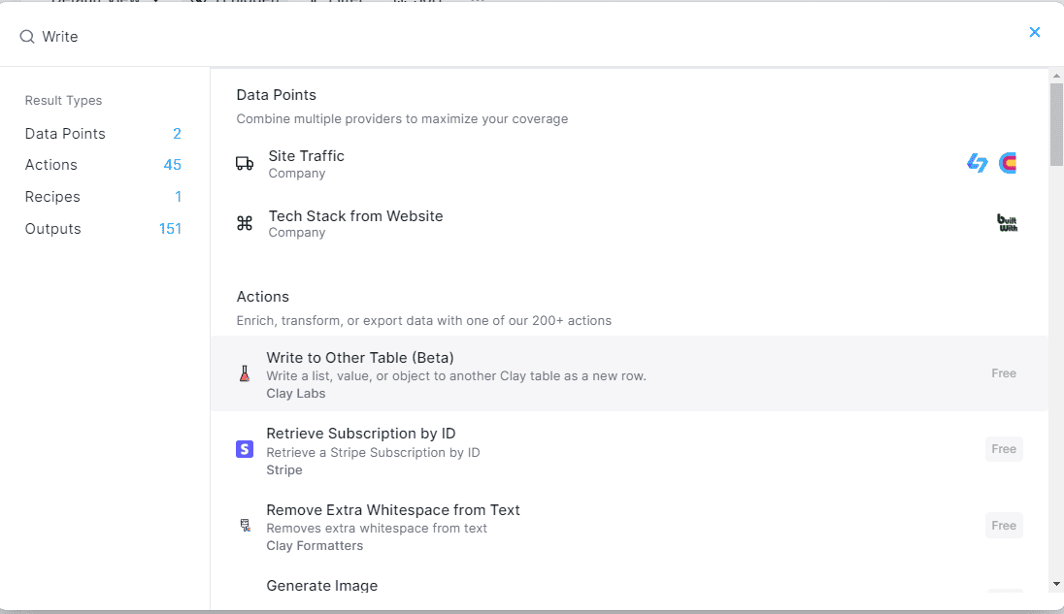Click the Stripe logo icon
Viewport: 1064px width, 614px height.
click(x=245, y=449)
